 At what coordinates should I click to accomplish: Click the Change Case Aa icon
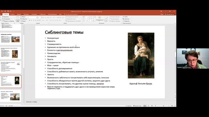coord(43,20)
